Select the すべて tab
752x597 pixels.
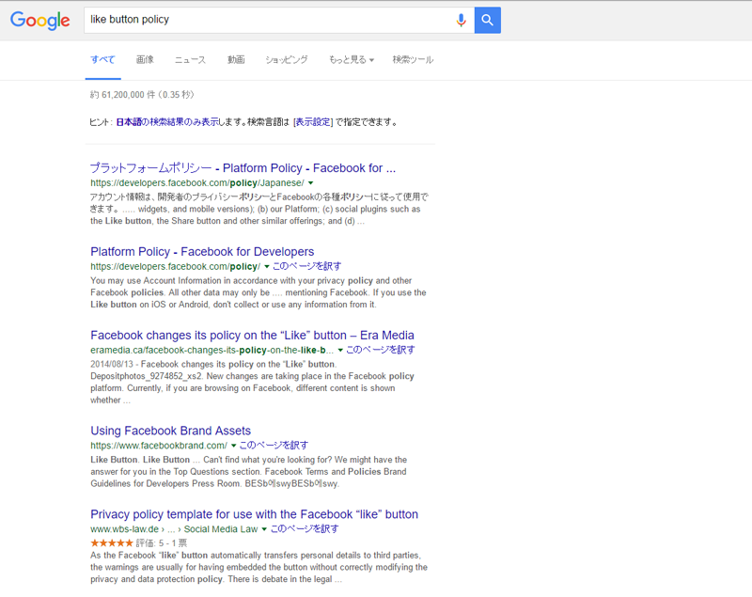coord(102,59)
